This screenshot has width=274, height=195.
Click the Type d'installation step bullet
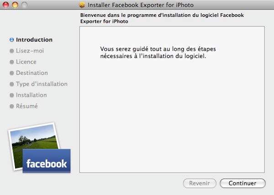click(12, 84)
